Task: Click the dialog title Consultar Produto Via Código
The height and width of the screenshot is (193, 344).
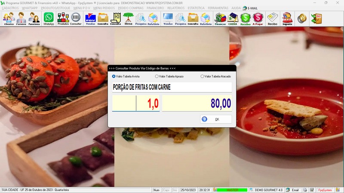Action: [x=142, y=68]
